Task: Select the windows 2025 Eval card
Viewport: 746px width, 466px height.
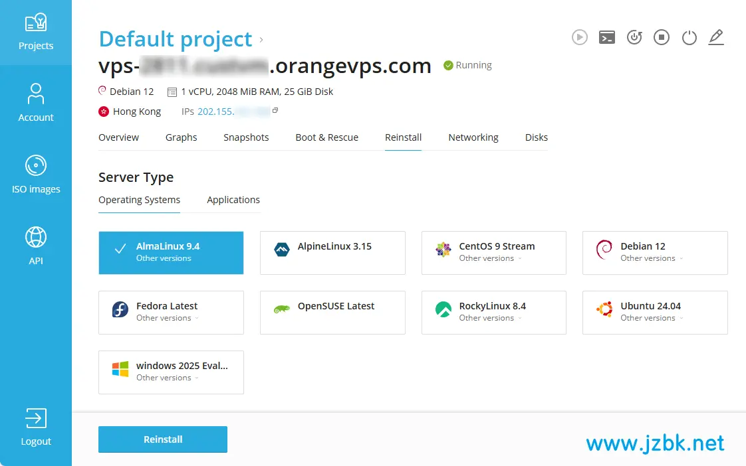Action: tap(171, 372)
